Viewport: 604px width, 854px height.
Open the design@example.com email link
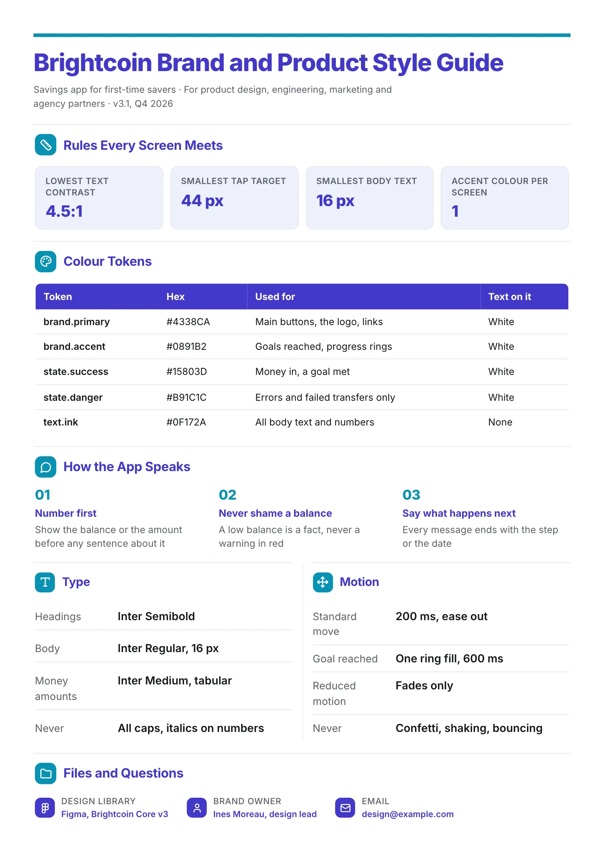[408, 814]
